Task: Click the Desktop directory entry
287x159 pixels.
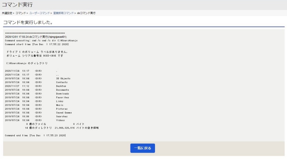Action: pos(61,86)
